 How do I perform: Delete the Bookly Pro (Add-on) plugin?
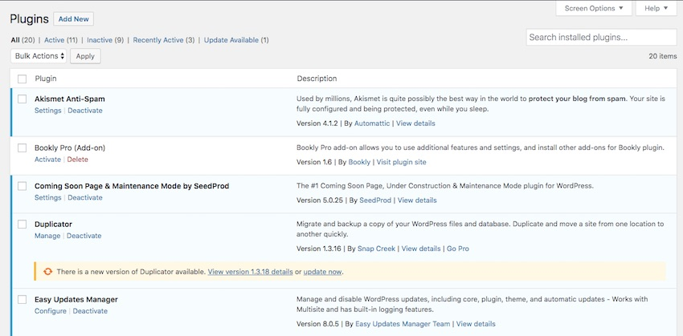point(77,160)
